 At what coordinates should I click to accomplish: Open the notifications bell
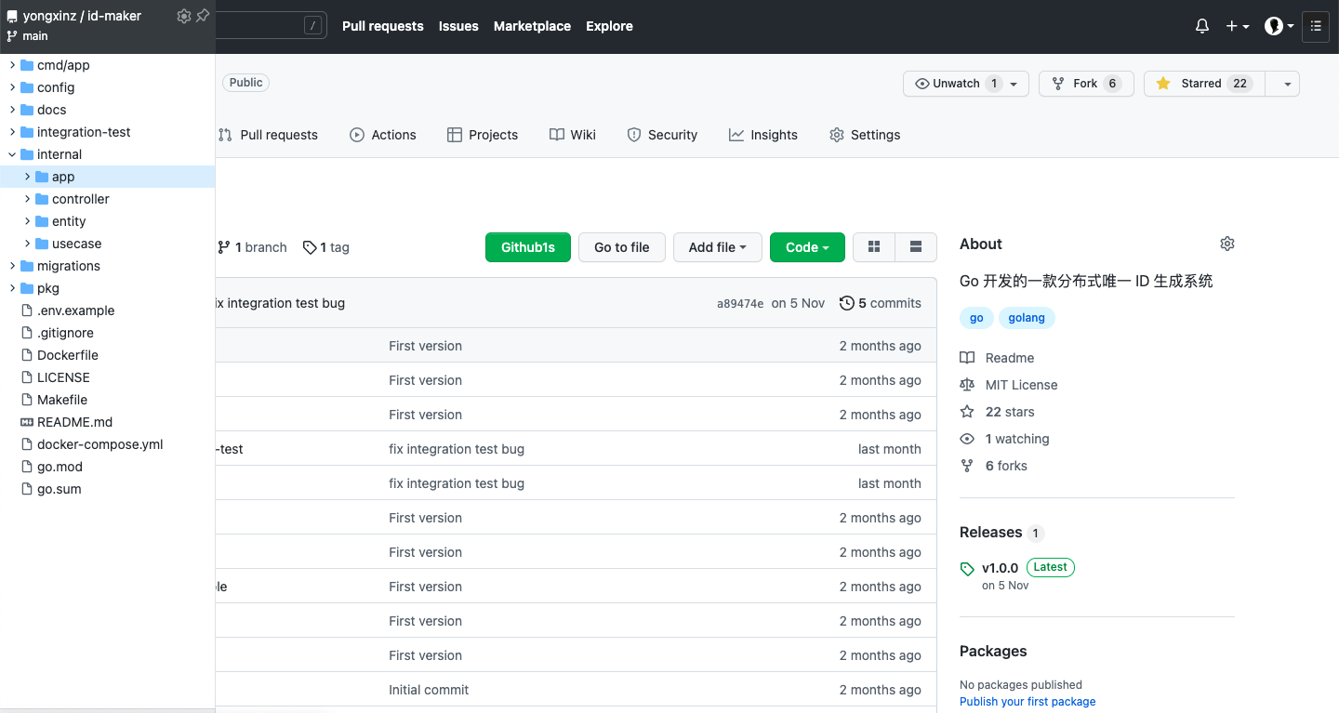coord(1201,26)
